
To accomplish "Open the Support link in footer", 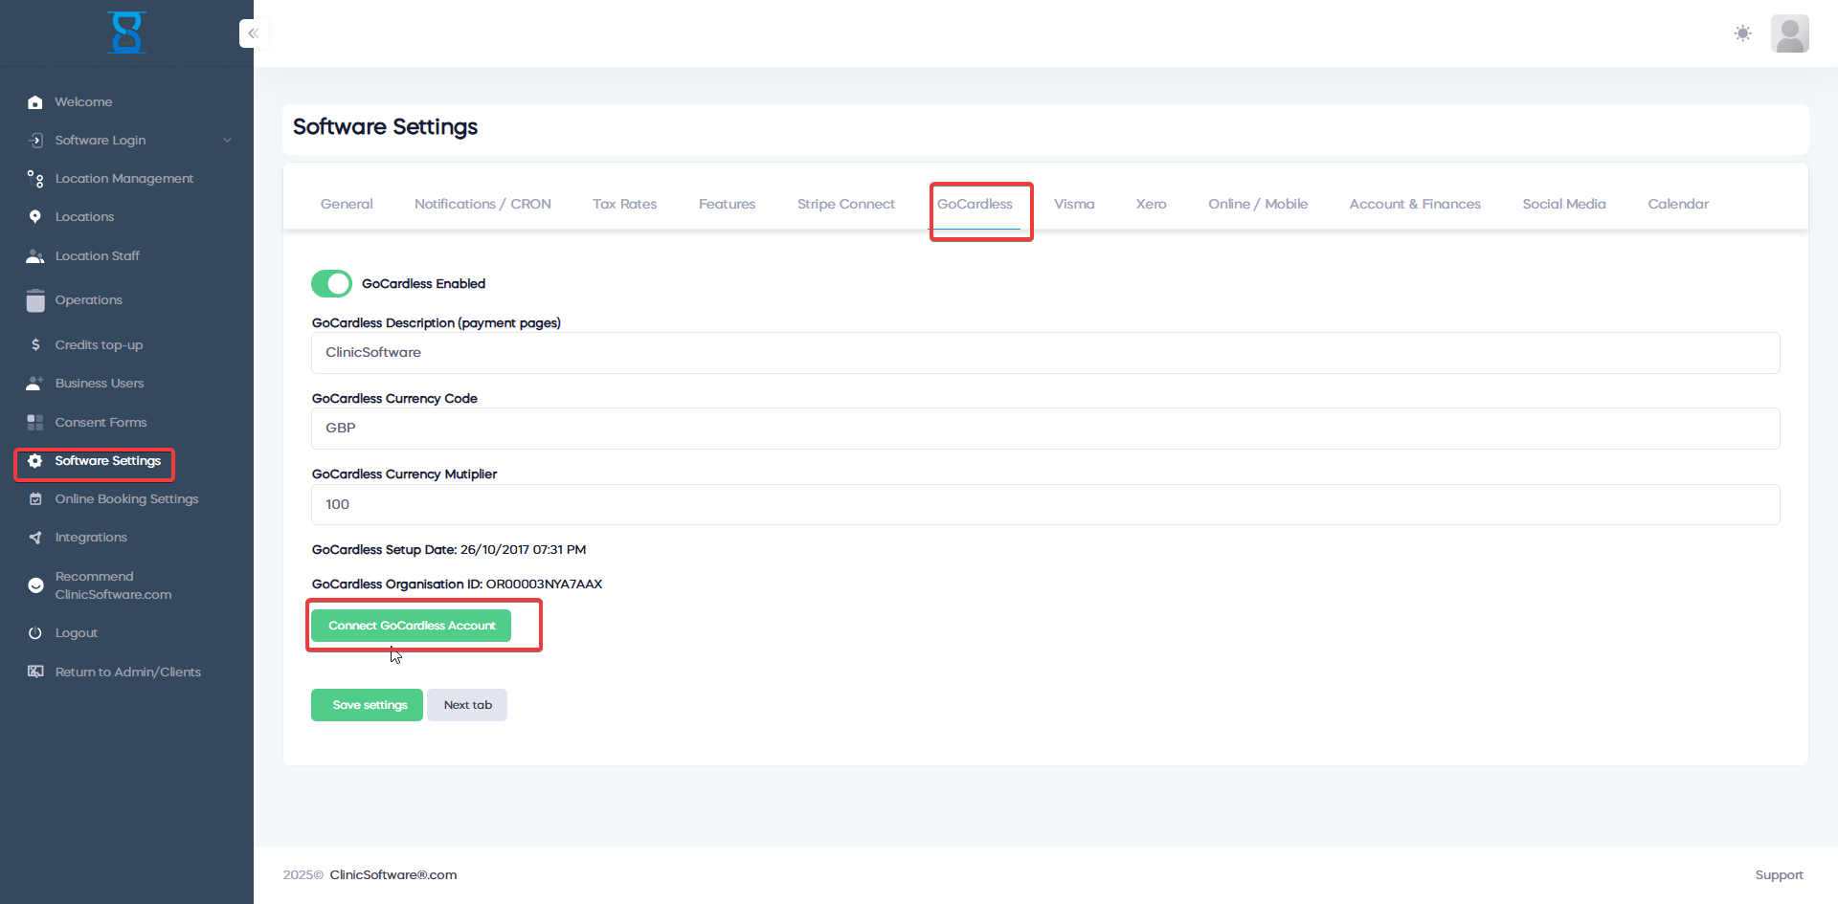I will coord(1778,875).
